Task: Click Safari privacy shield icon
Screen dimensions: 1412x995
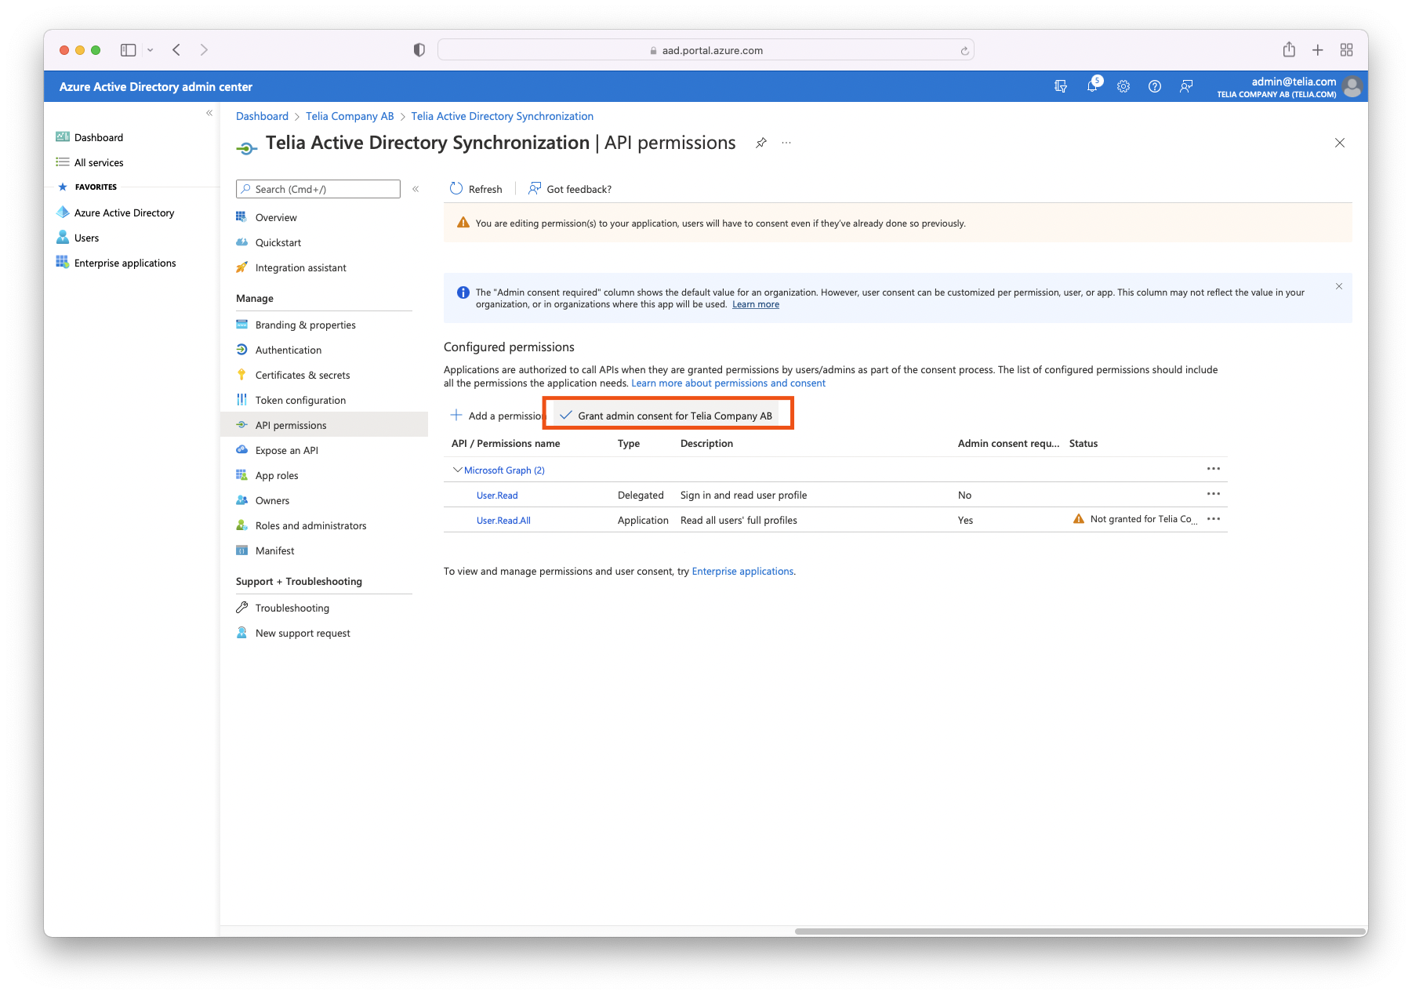Action: point(419,50)
